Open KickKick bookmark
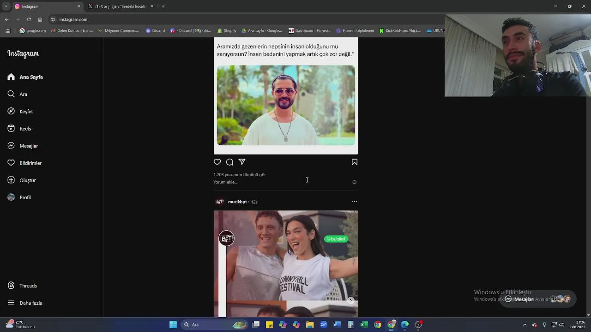 400,31
